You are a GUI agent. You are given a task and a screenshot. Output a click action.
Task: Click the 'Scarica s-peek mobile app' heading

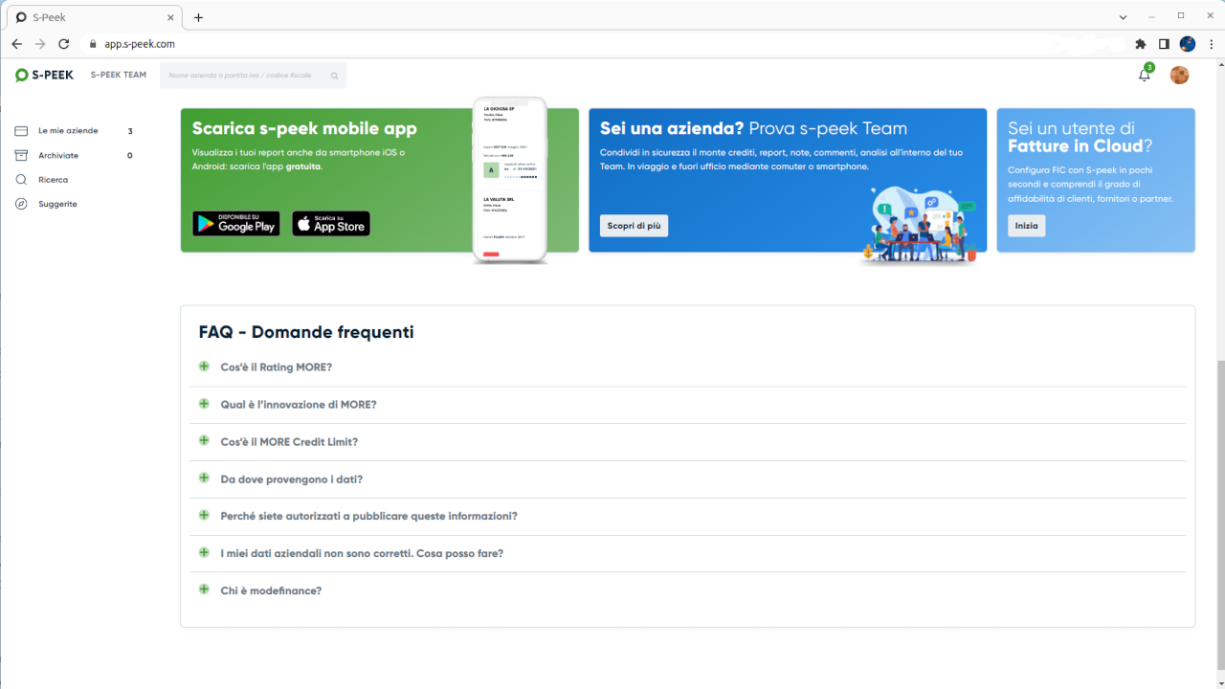(304, 129)
